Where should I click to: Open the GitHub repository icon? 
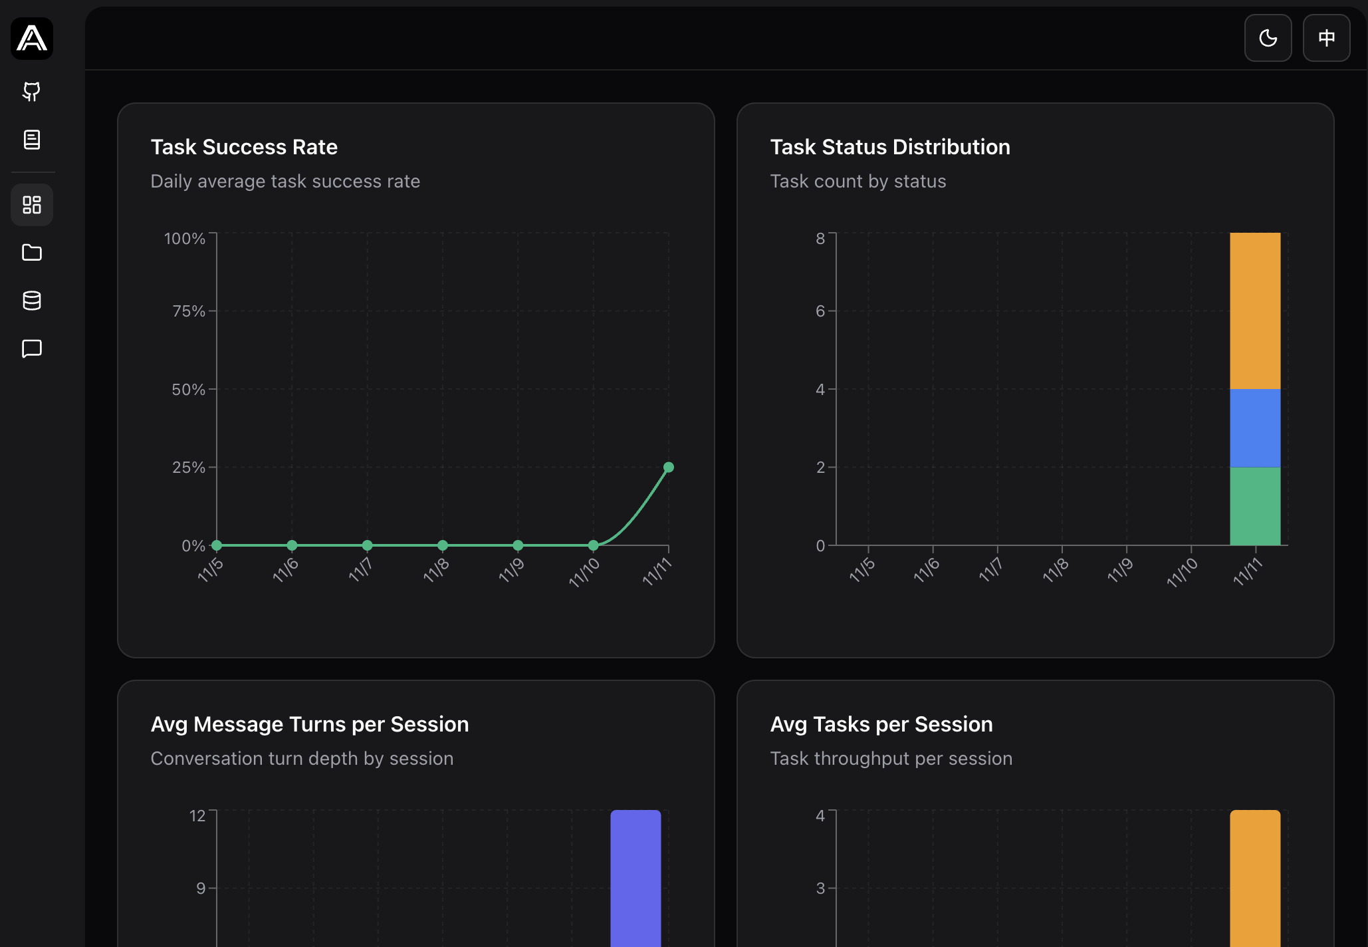[x=32, y=92]
